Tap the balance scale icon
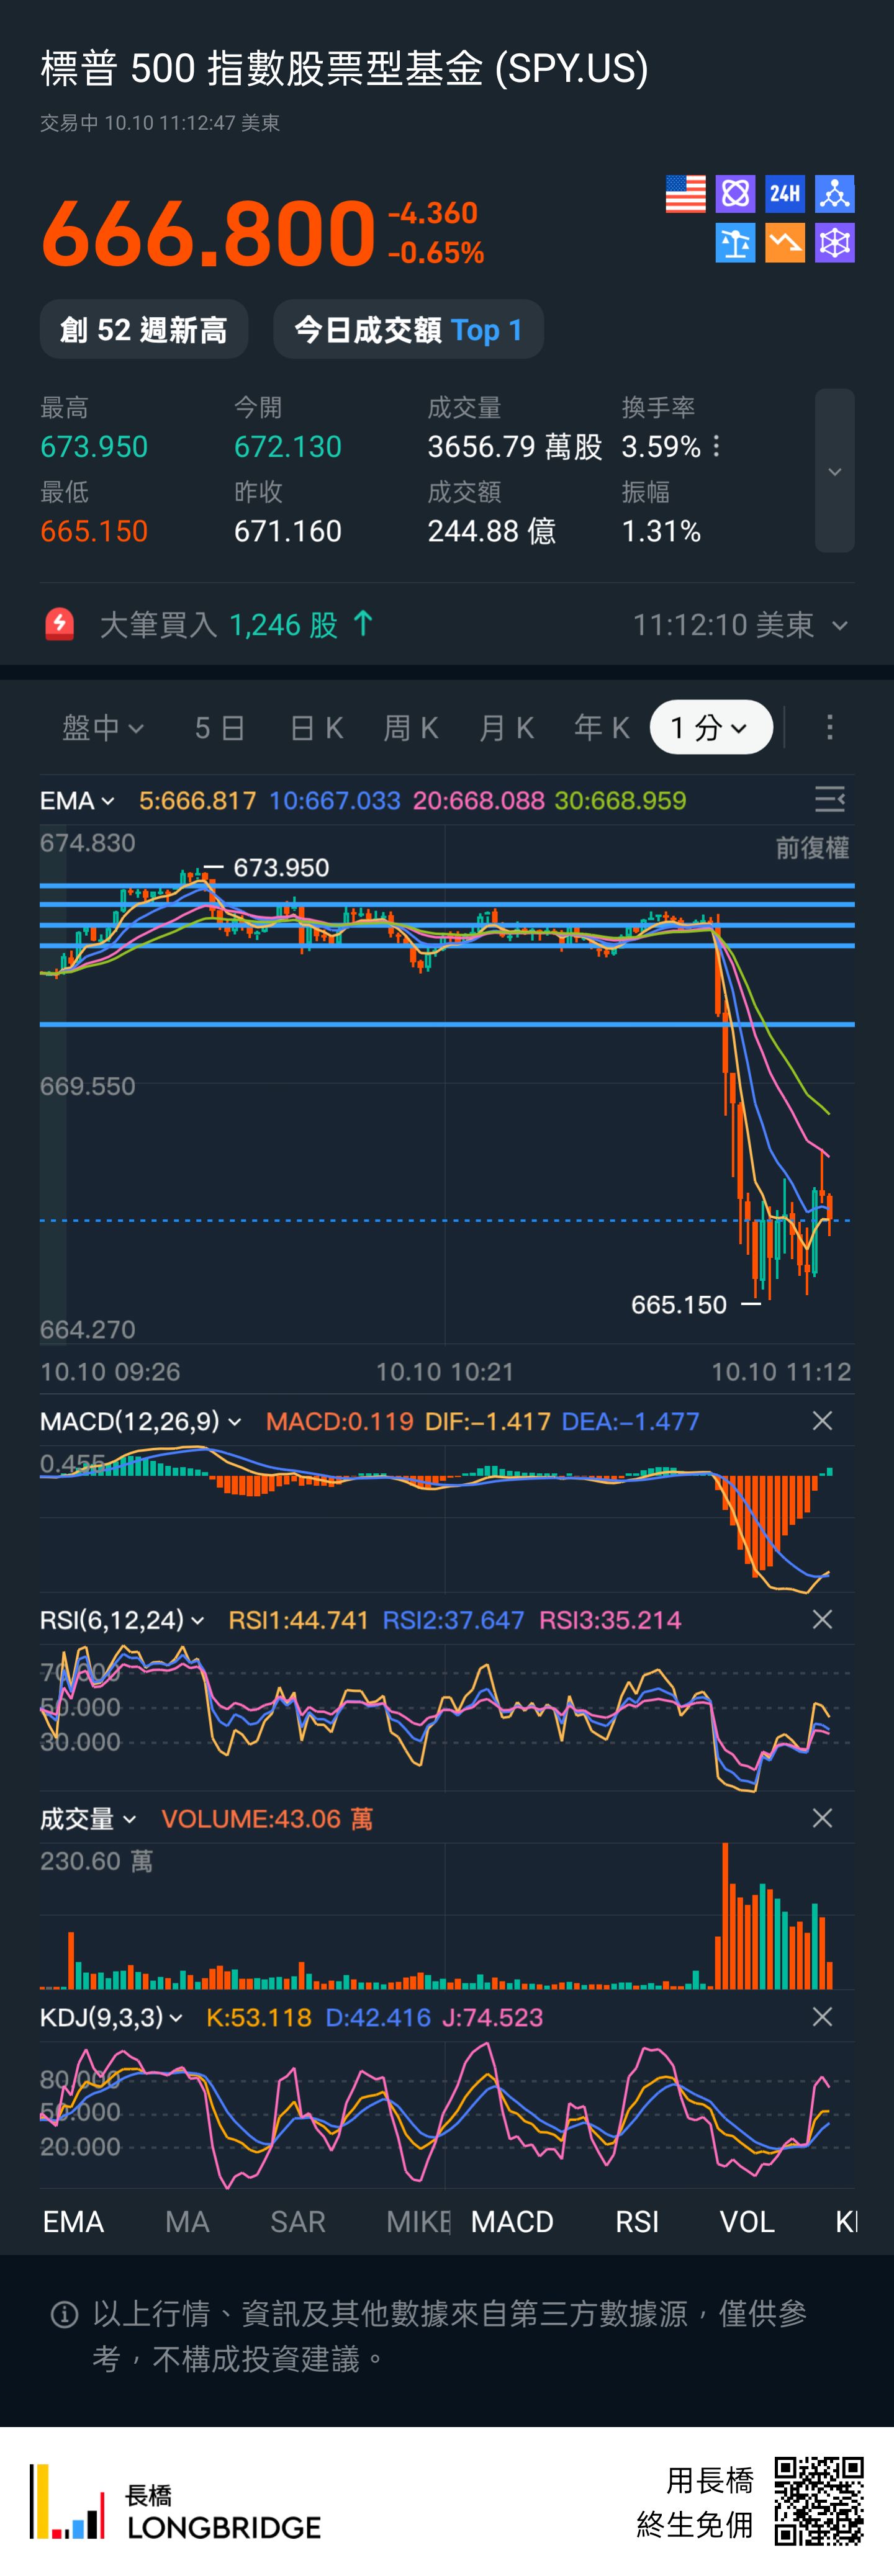894x2576 pixels. coord(735,243)
